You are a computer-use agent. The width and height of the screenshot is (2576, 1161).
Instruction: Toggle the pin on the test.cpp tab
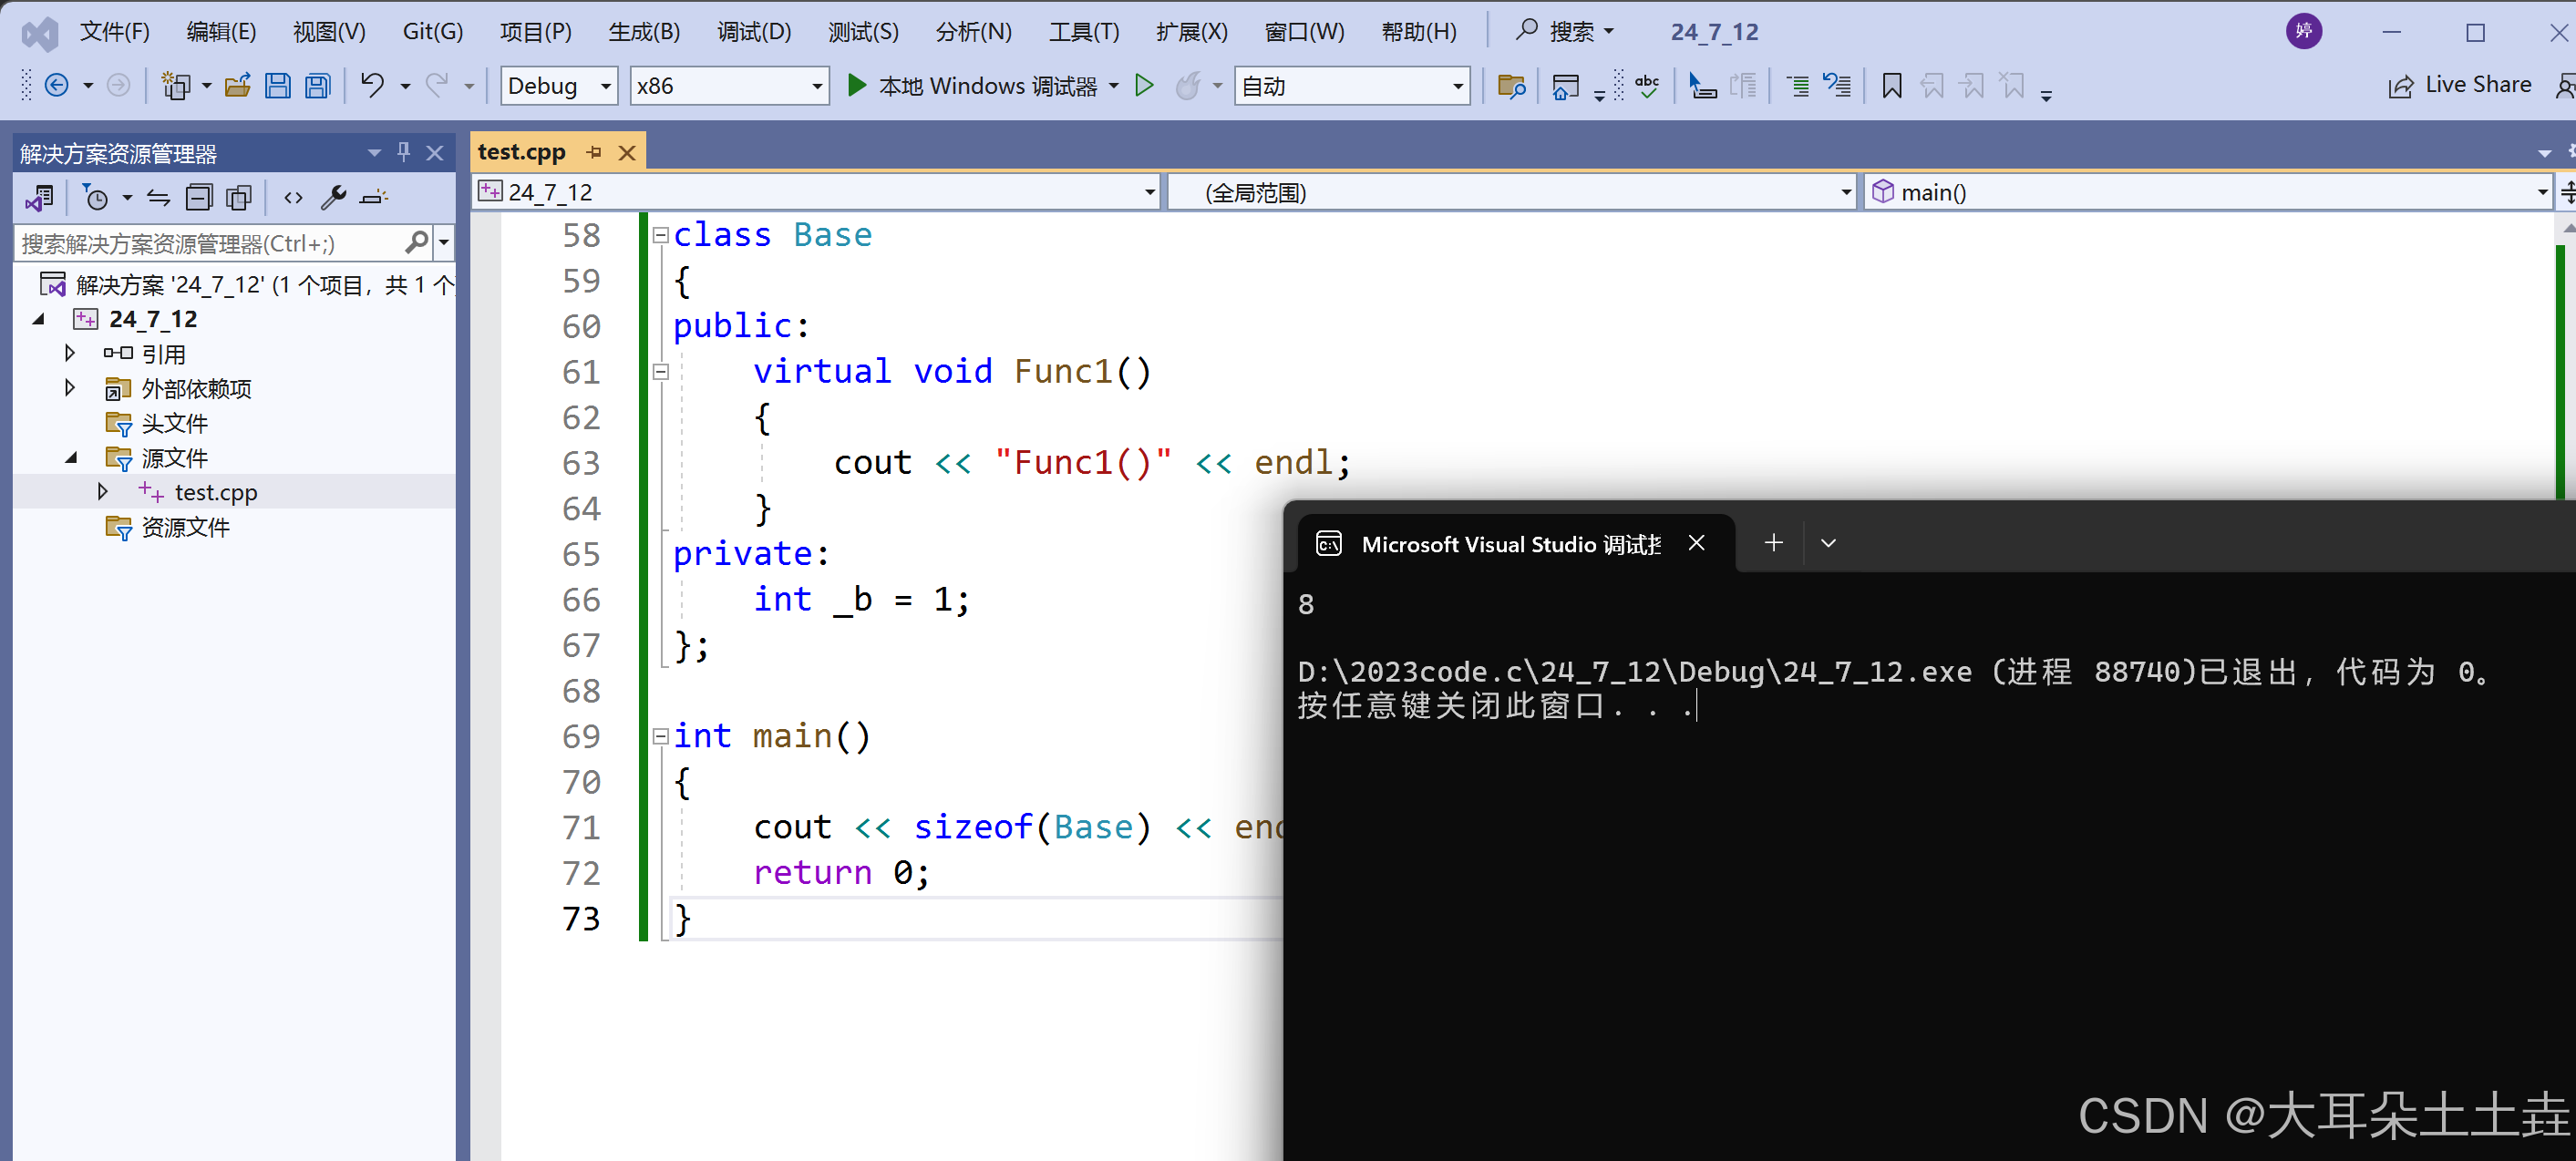pos(594,152)
